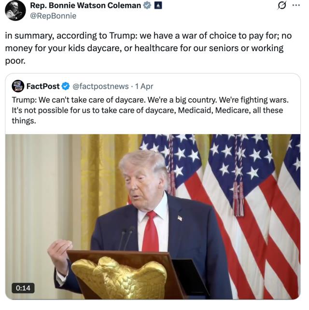Screen dimensions: 309x310
Task: Open the round FactPost logo avatar
Action: (x=18, y=86)
